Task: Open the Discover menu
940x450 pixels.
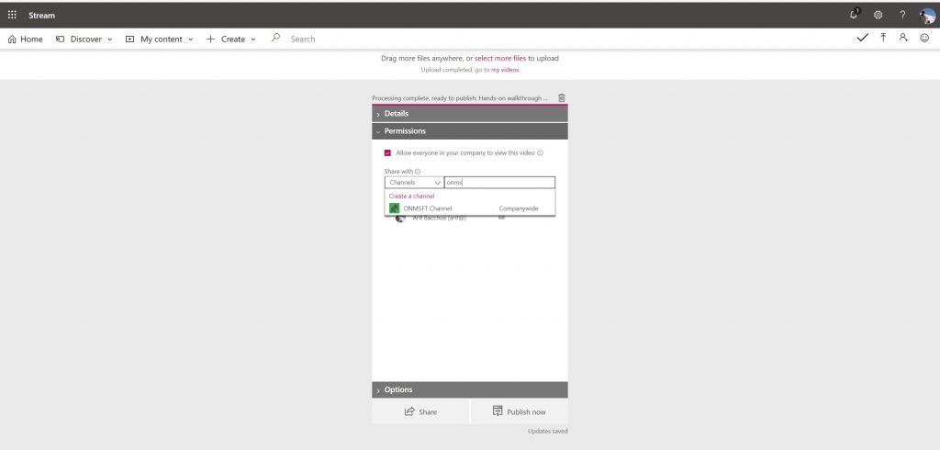Action: pyautogui.click(x=84, y=39)
